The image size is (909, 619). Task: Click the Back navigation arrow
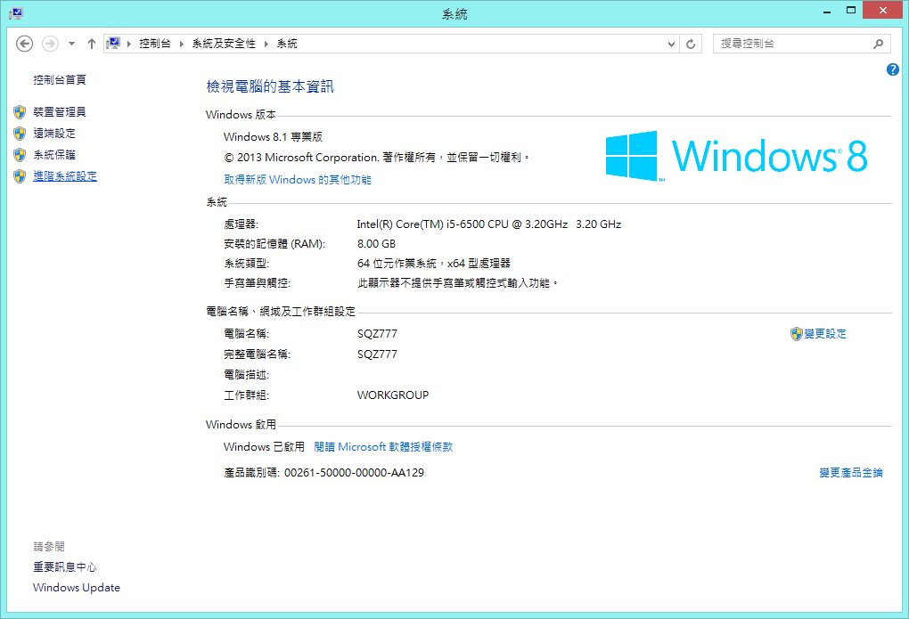[24, 44]
